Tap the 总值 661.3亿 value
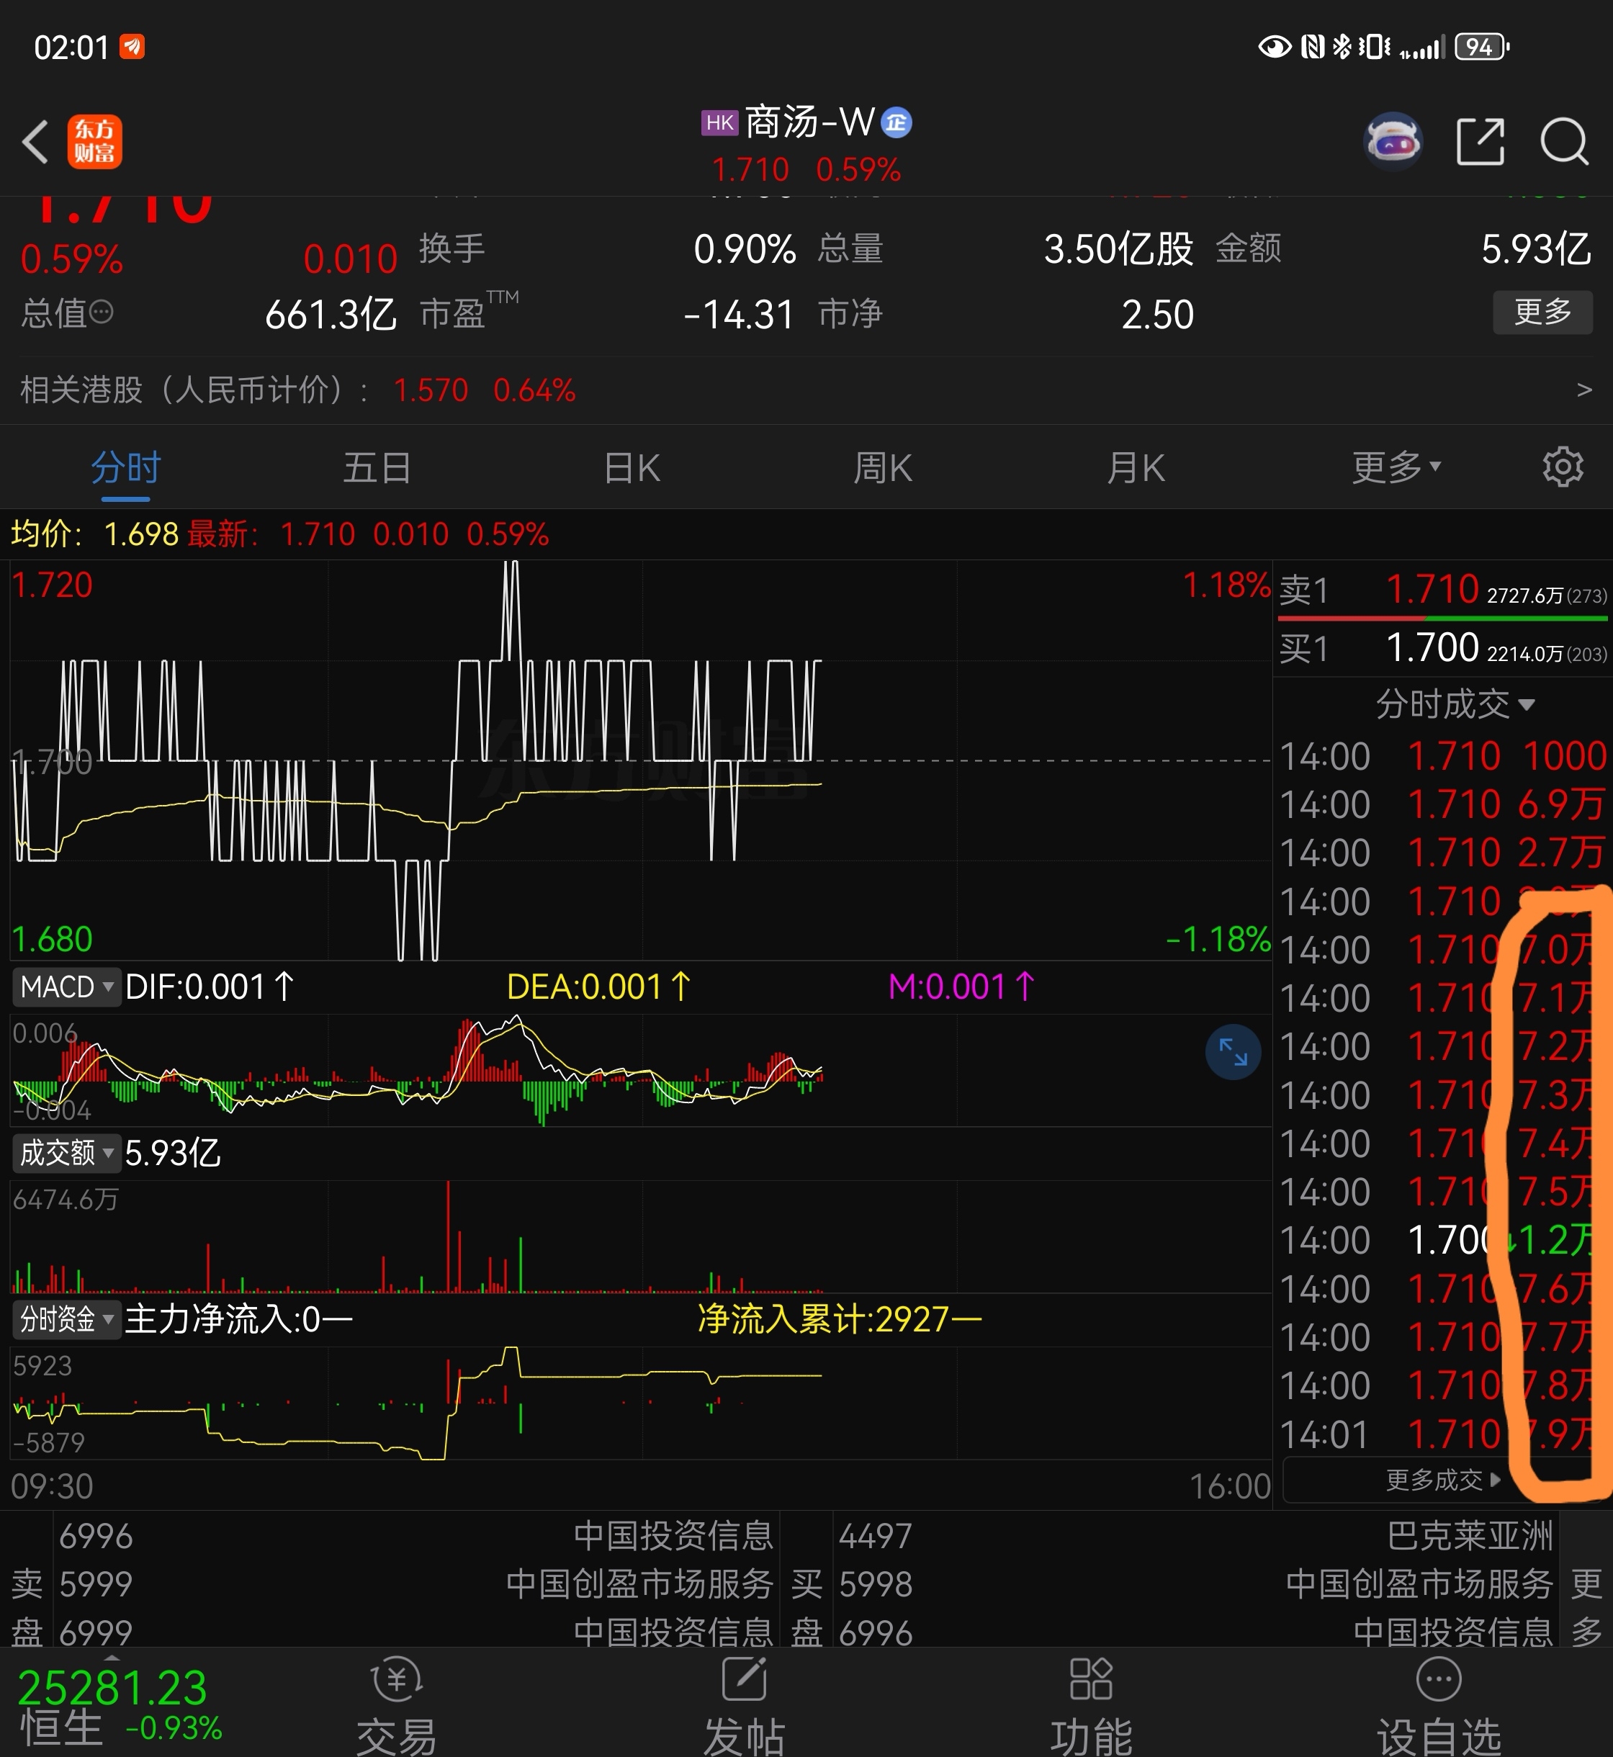This screenshot has height=1757, width=1613. tap(331, 314)
